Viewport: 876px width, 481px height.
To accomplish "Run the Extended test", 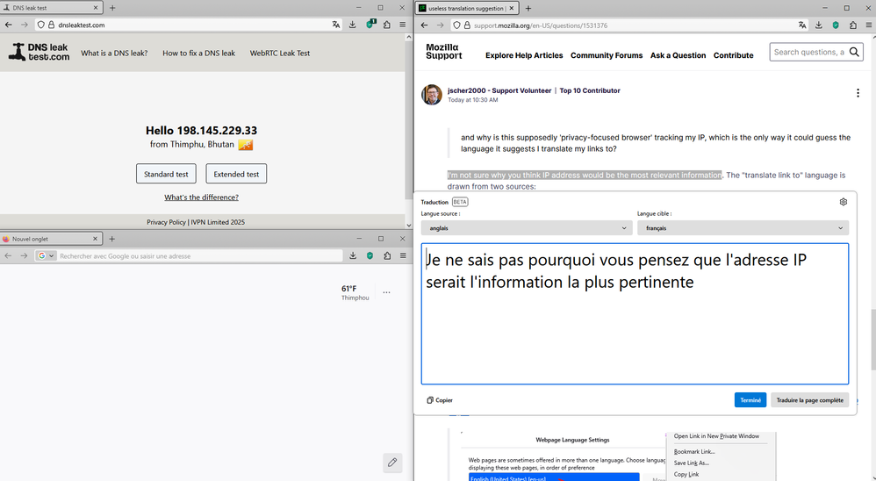I will click(x=236, y=174).
